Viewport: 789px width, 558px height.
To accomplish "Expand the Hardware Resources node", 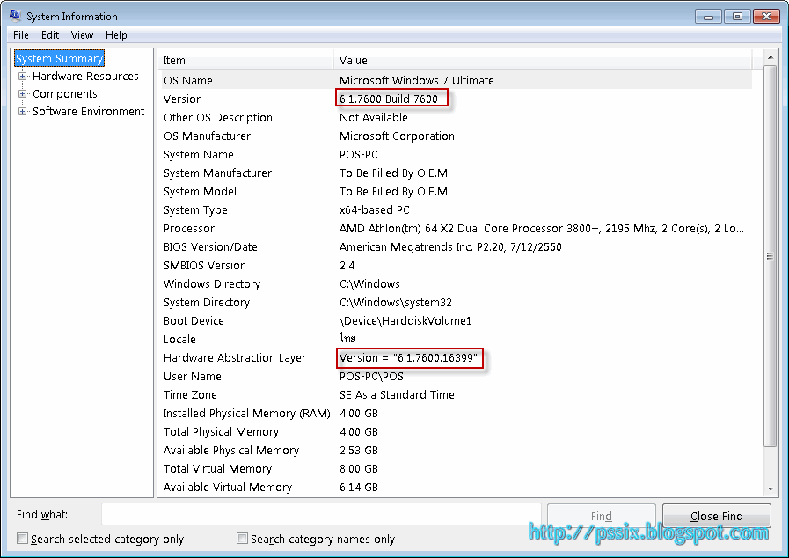I will (22, 77).
